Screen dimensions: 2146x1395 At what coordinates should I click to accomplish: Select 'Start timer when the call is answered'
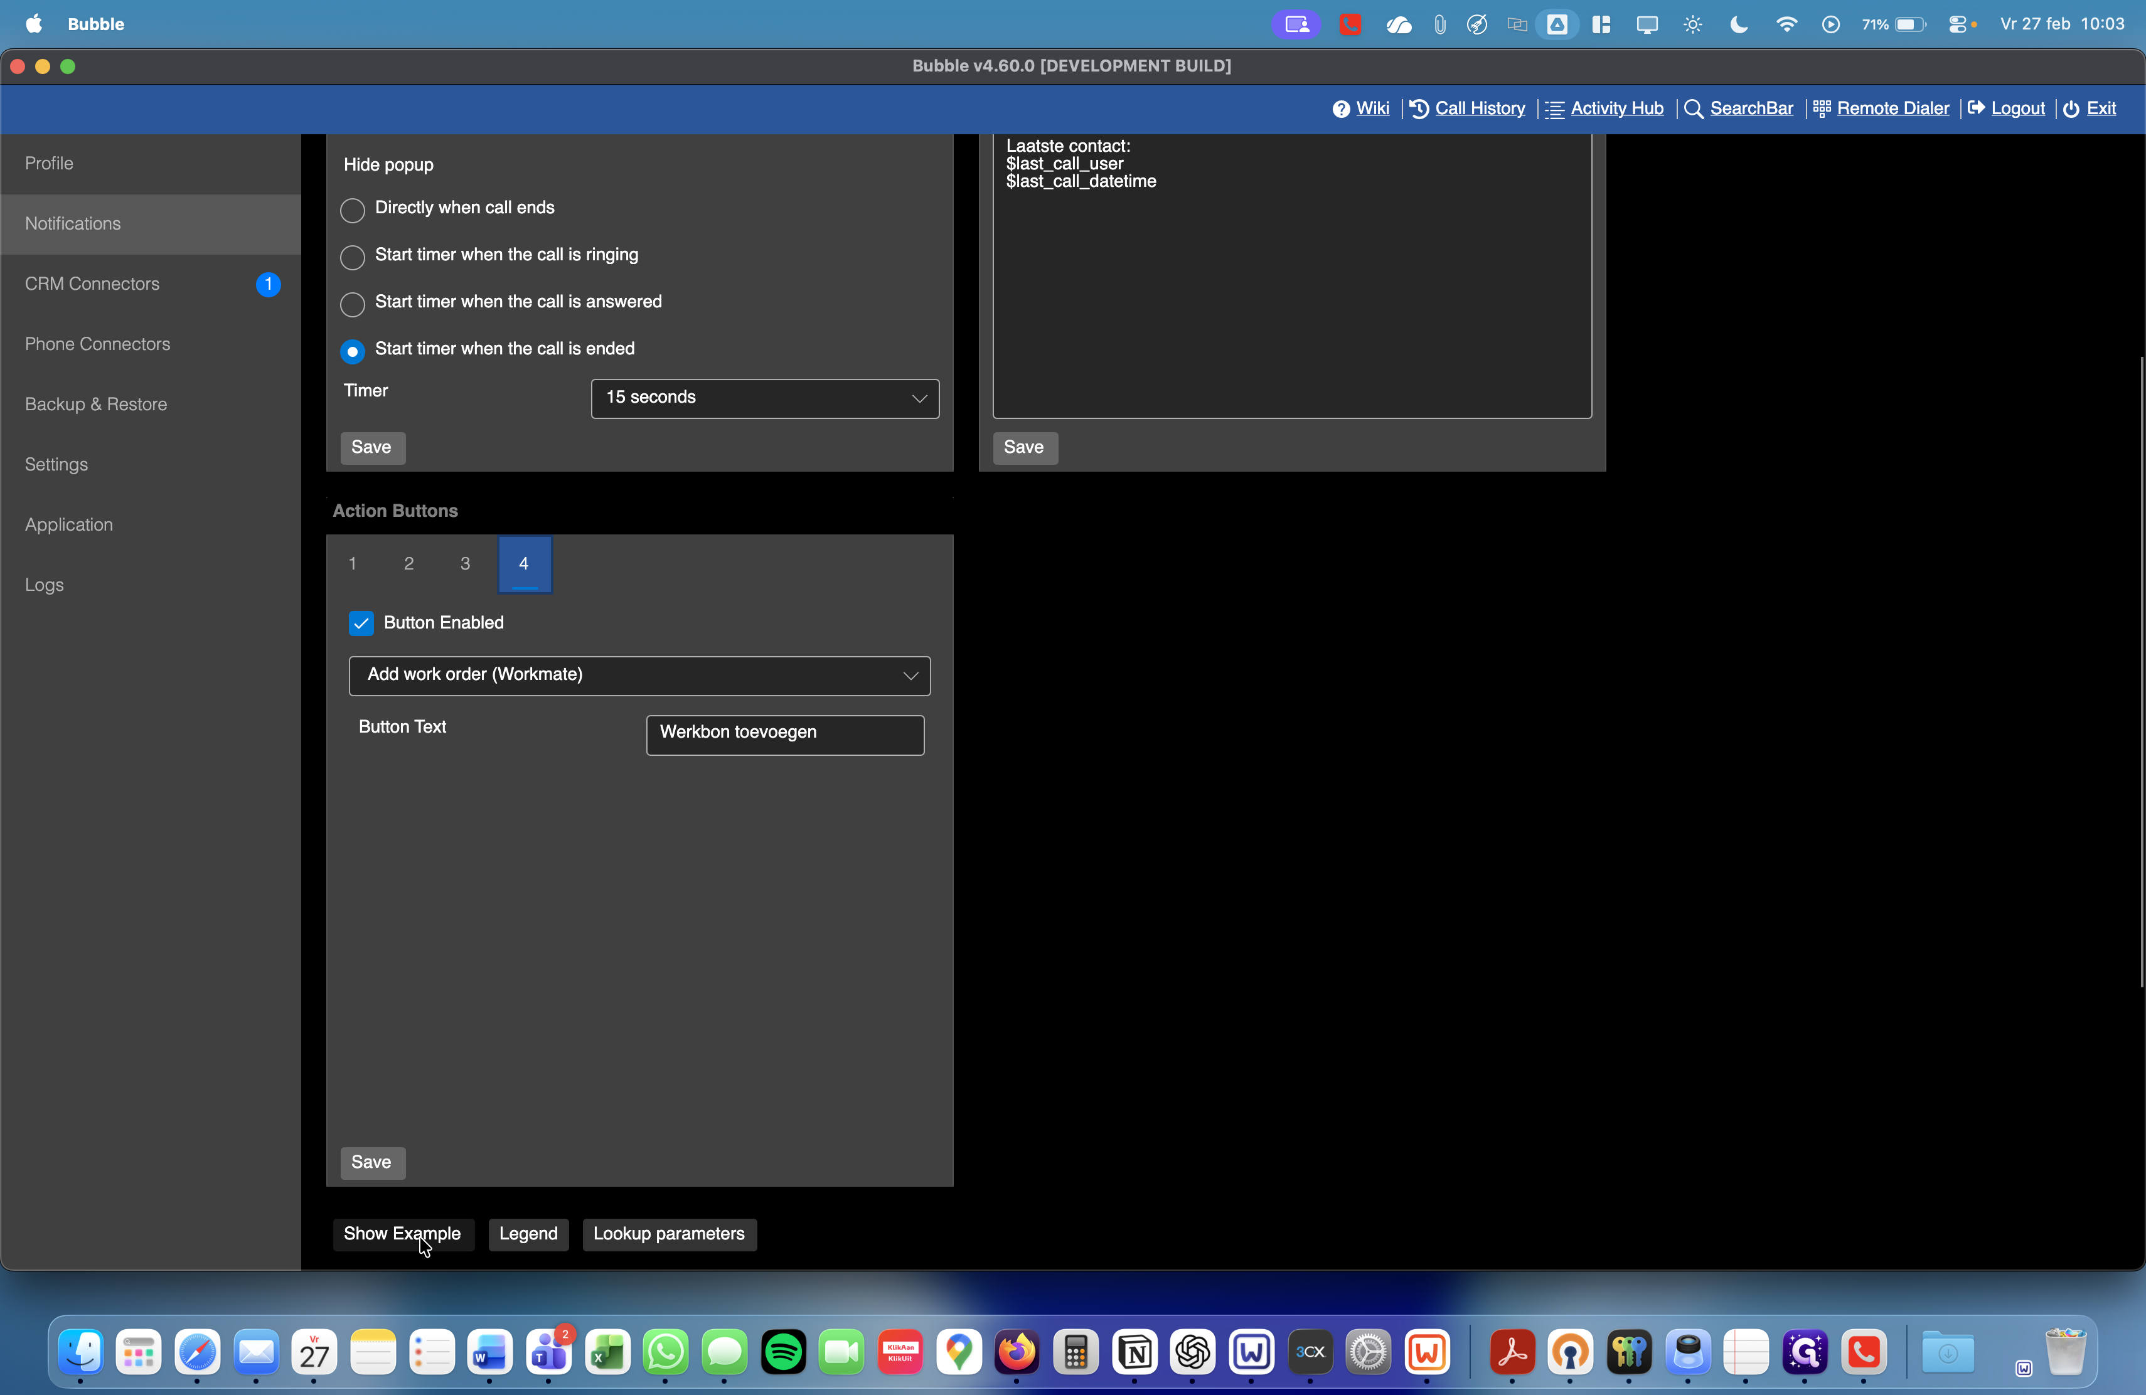[x=353, y=304]
